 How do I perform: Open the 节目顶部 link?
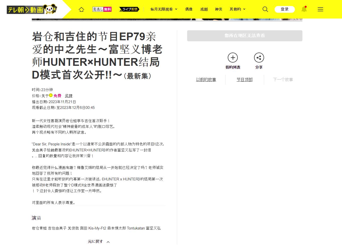(245, 80)
